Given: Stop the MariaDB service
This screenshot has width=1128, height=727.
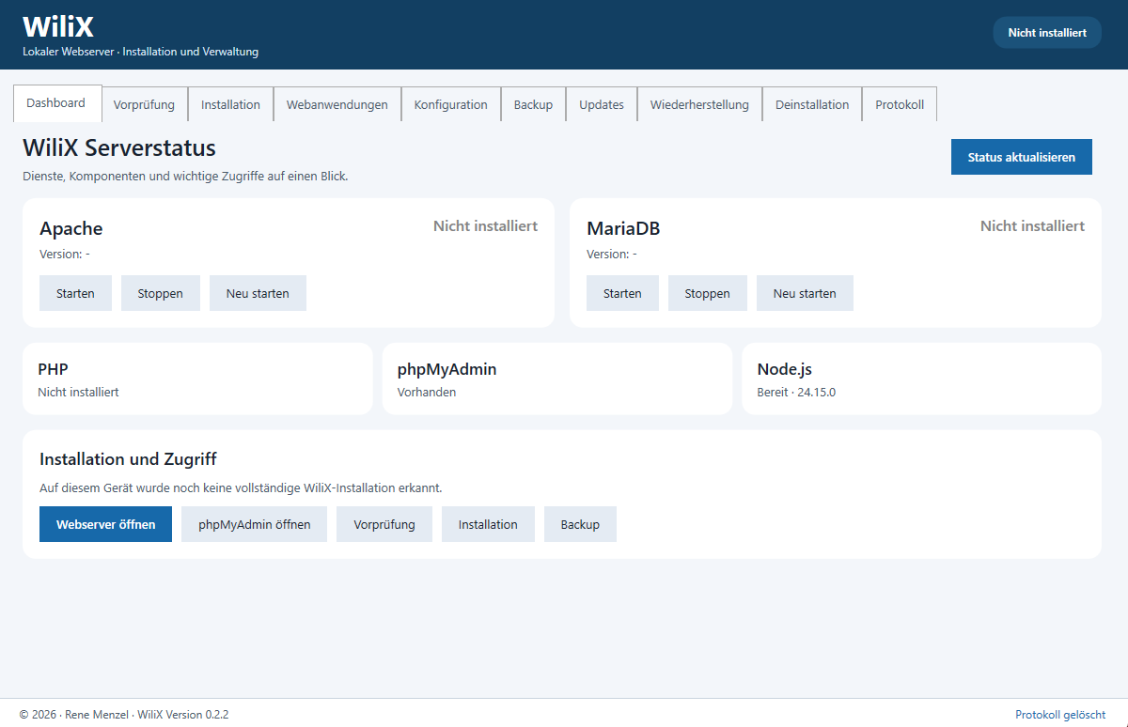Looking at the screenshot, I should coord(708,293).
